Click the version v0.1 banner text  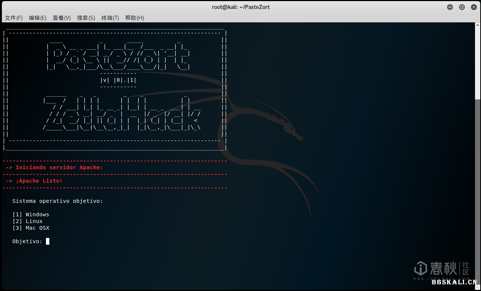click(x=118, y=80)
